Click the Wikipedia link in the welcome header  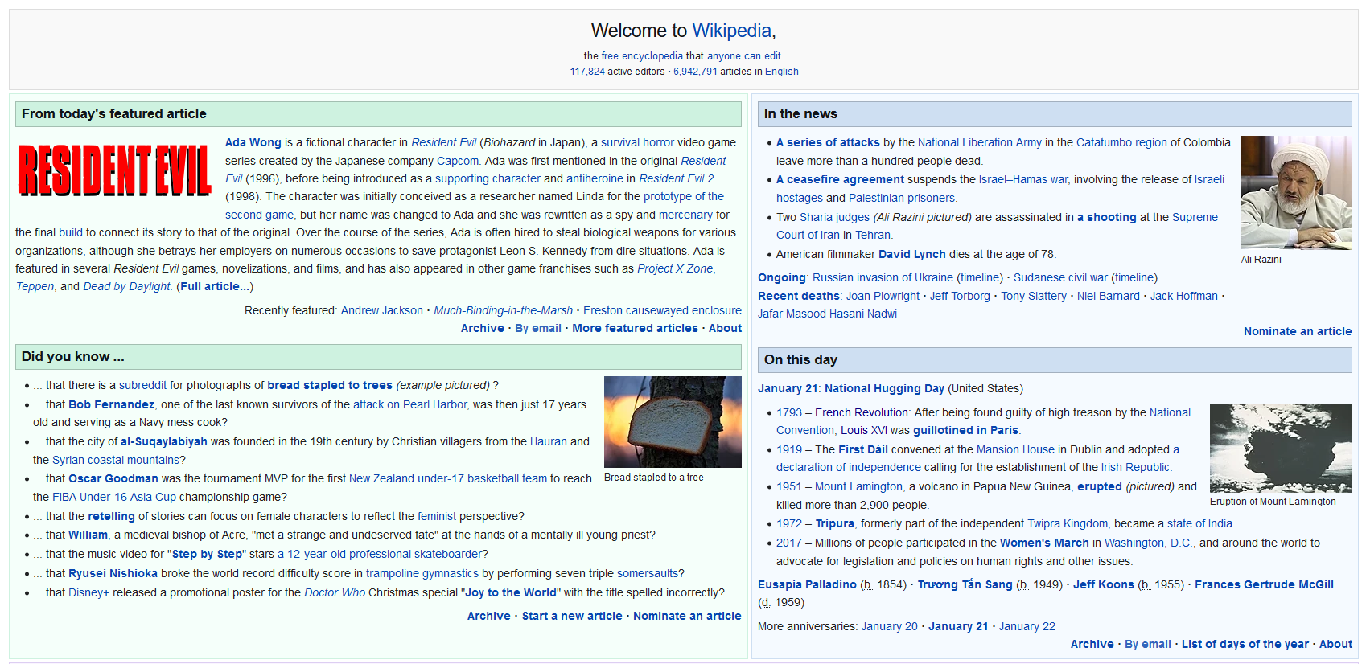click(x=731, y=31)
